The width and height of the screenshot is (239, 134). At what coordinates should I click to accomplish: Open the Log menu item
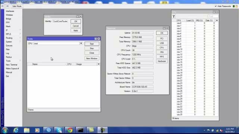pyautogui.click(x=7, y=53)
